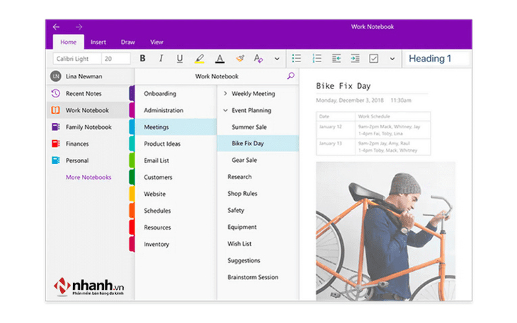Image resolution: width=517 pixels, height=323 pixels.
Task: Collapse the Event Planning page group
Action: click(x=225, y=110)
